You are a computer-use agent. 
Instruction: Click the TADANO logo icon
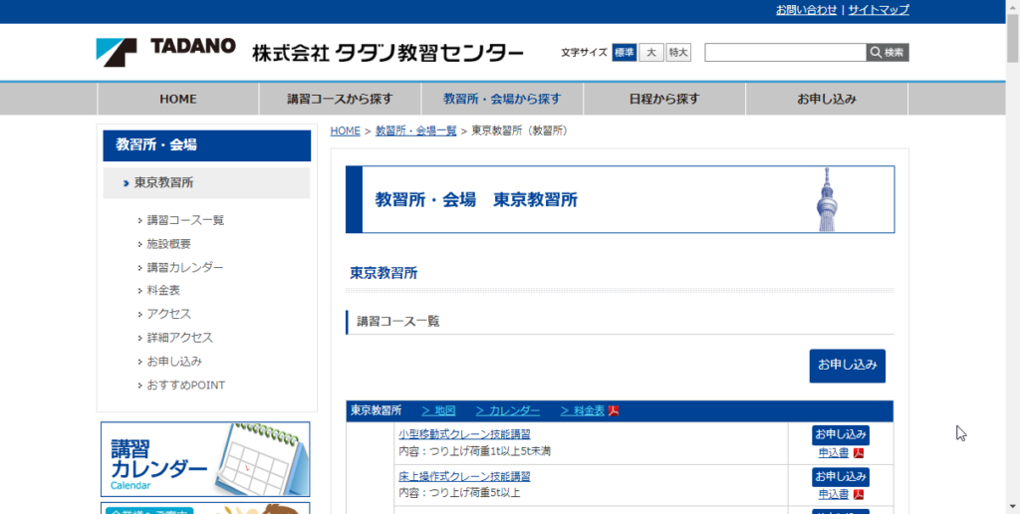pyautogui.click(x=117, y=52)
